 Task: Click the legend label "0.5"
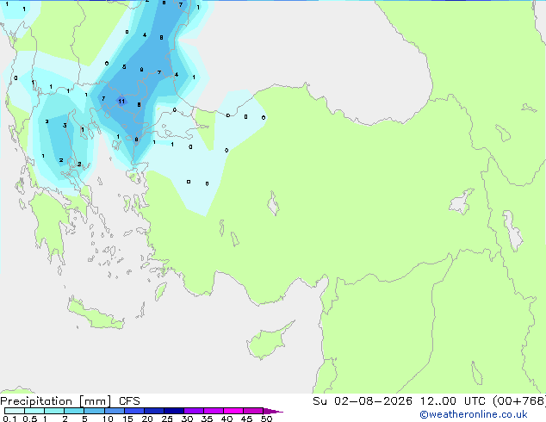[x=30, y=419]
